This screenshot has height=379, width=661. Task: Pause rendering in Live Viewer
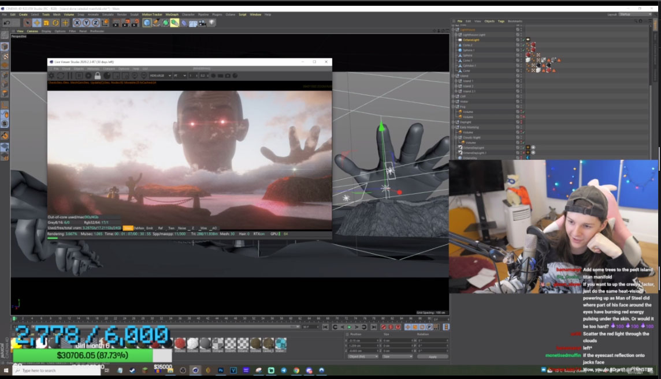pos(70,76)
